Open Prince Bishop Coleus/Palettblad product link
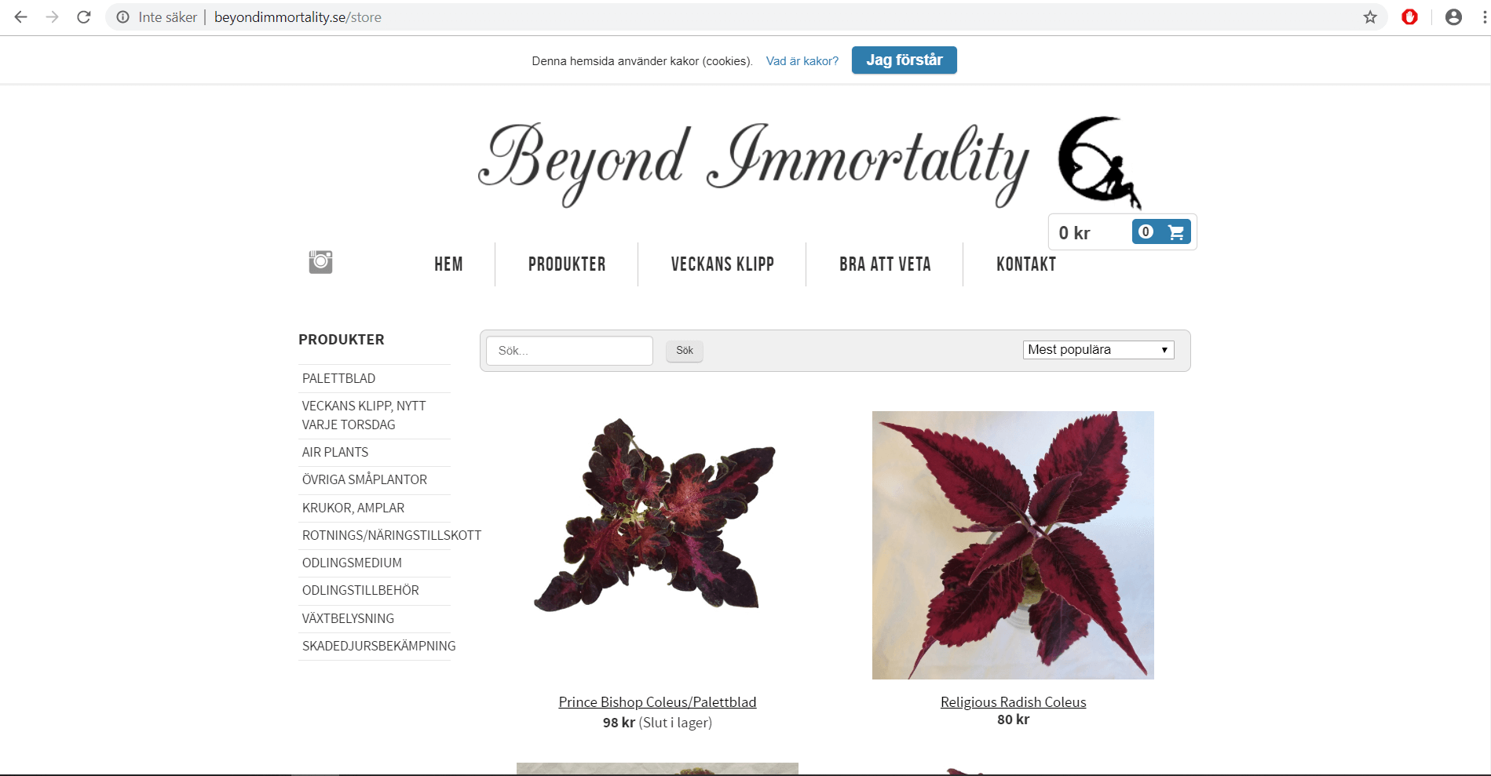1491x776 pixels. click(658, 702)
